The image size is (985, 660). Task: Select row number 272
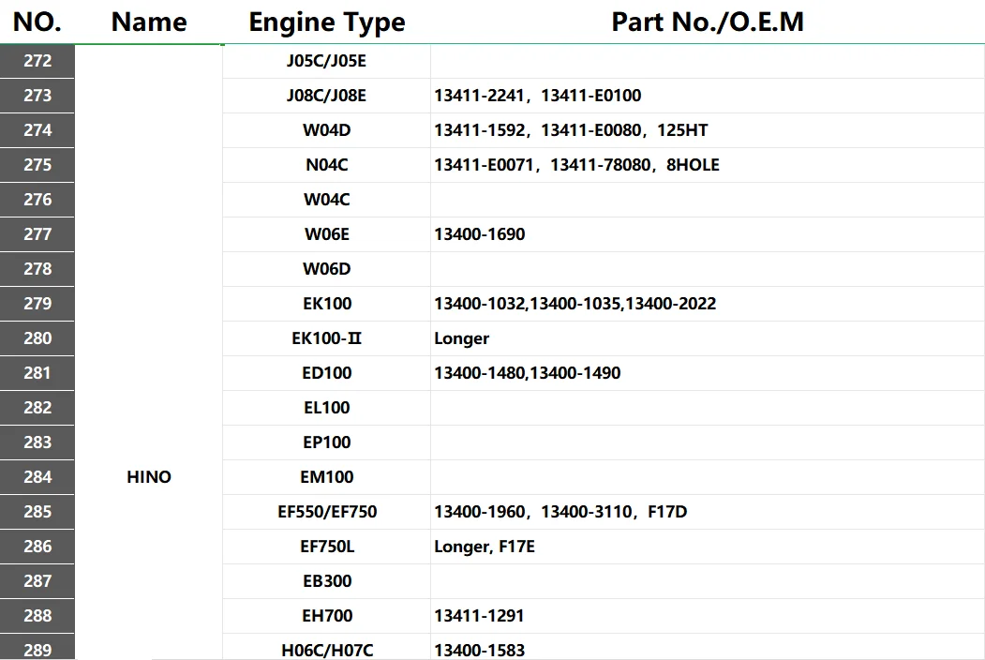coord(37,61)
